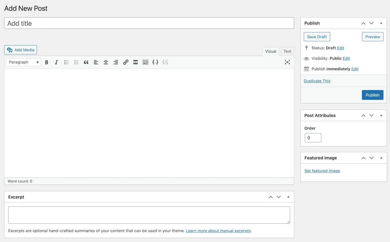The height and width of the screenshot is (242, 390).
Task: Add a blockquote
Action: pos(86,62)
